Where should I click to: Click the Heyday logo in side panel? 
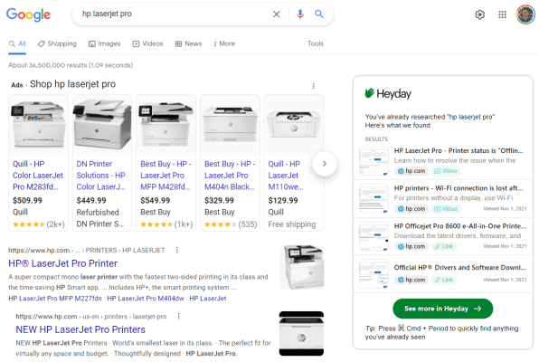[388, 93]
